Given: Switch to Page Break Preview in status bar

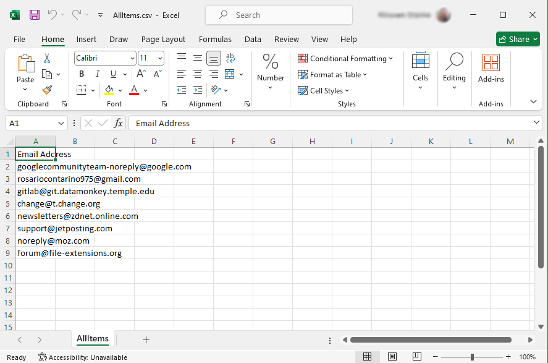Looking at the screenshot, I should [416, 357].
